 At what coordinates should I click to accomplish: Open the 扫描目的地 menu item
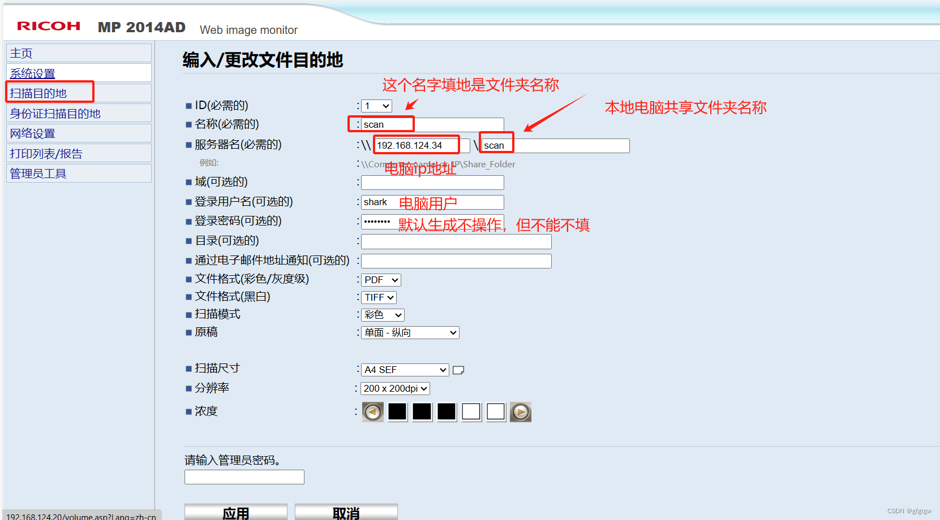[x=79, y=93]
